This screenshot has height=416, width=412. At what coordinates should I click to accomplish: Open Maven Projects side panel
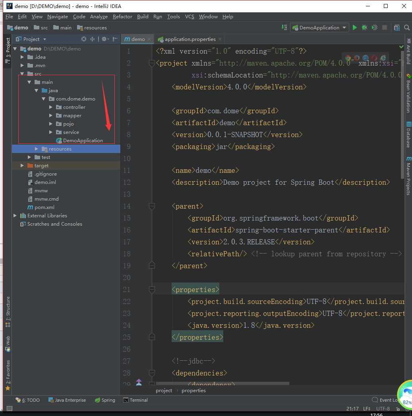click(408, 176)
